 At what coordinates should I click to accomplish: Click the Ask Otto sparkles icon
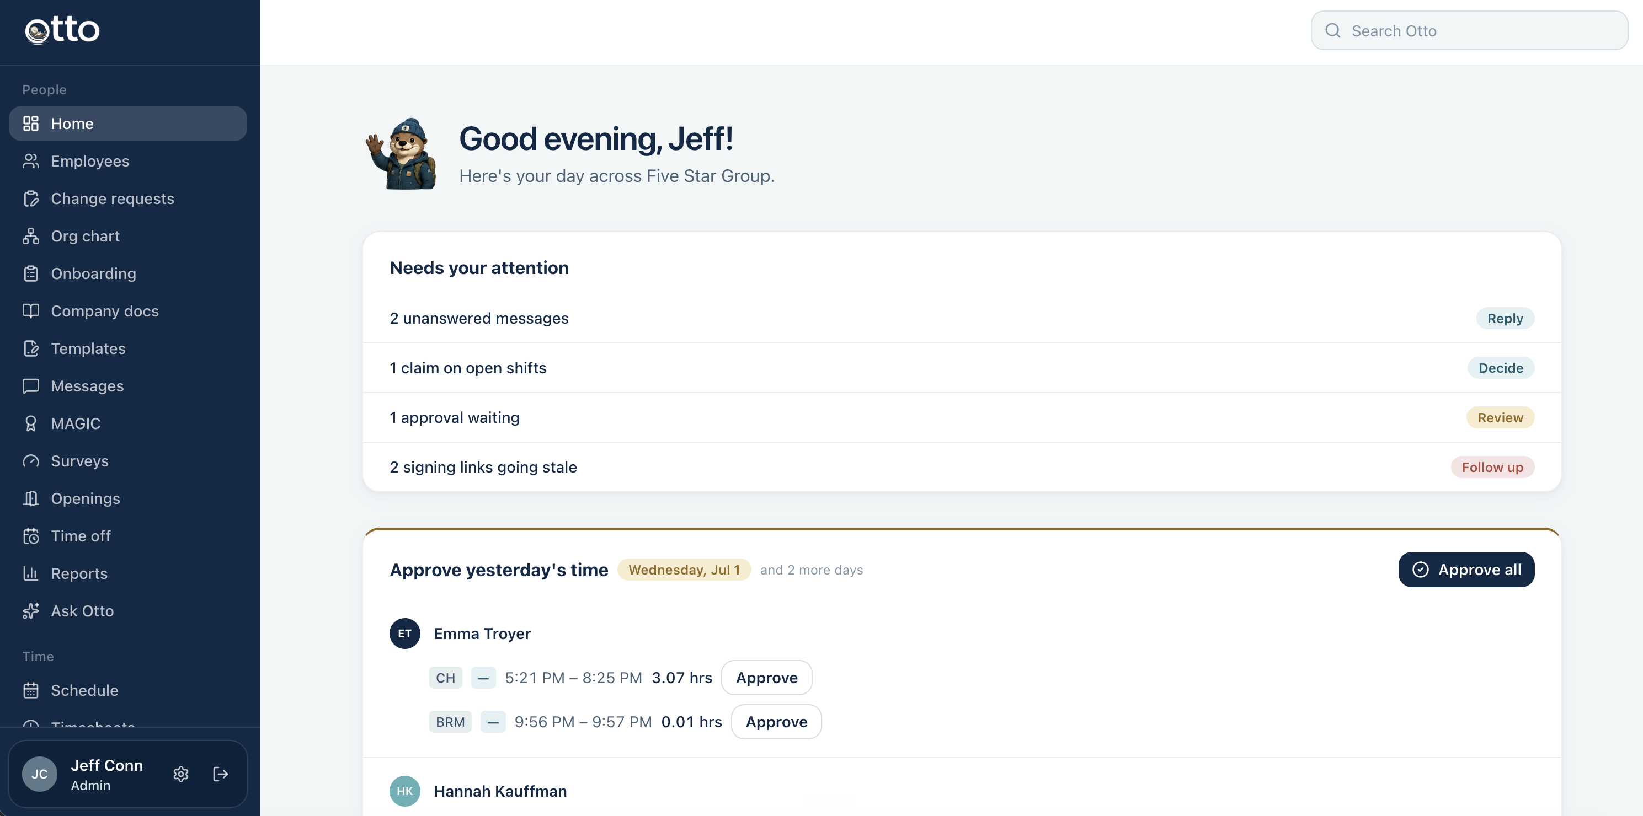coord(30,611)
